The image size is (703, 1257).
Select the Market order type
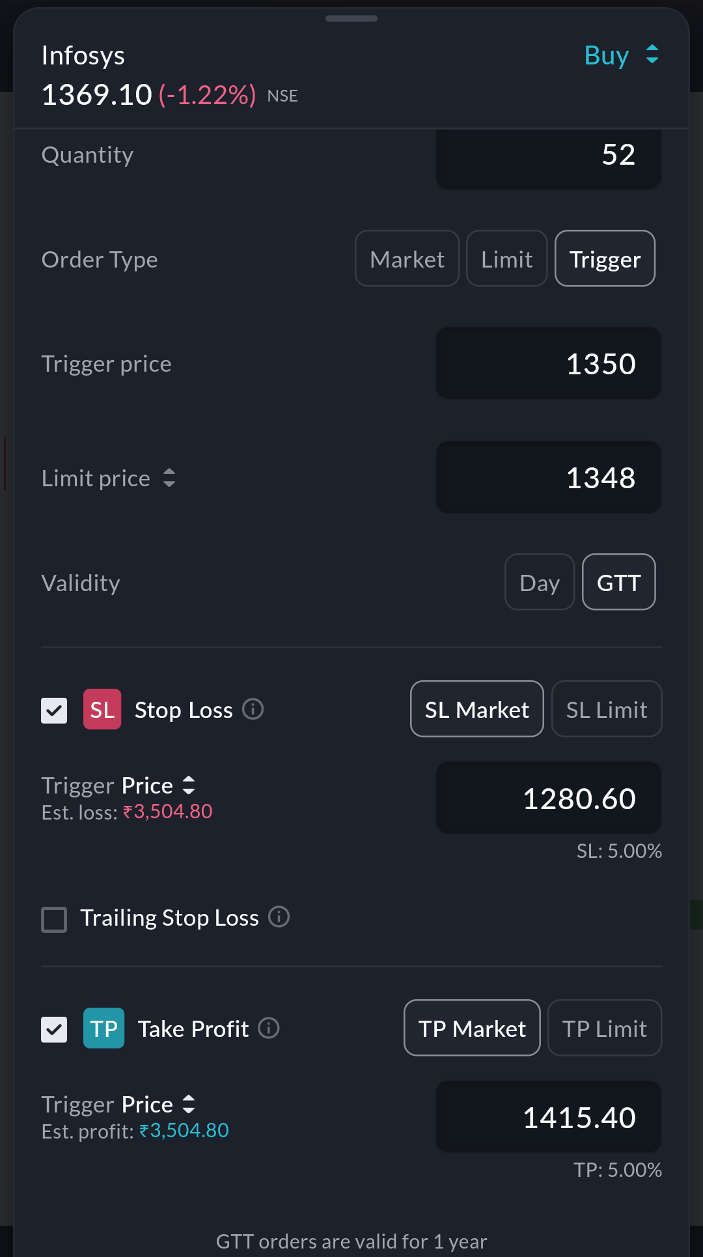(x=407, y=258)
